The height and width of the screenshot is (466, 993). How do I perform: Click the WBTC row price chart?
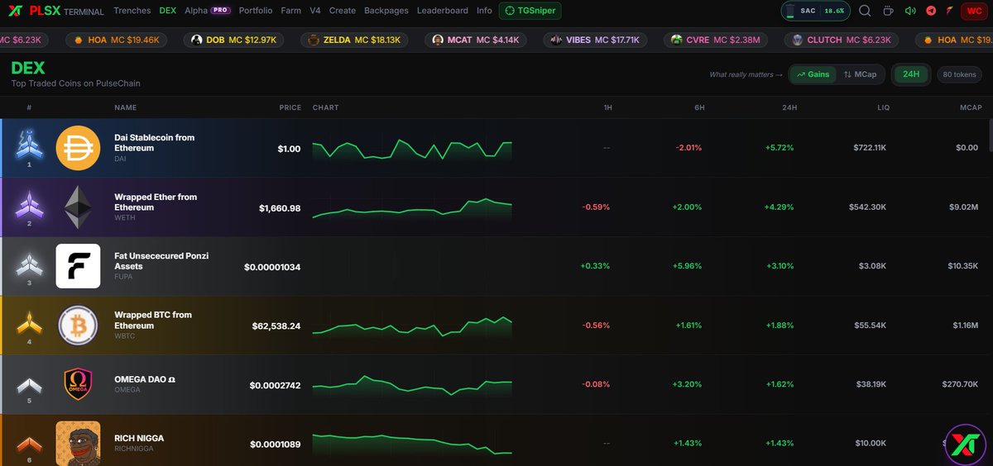412,326
